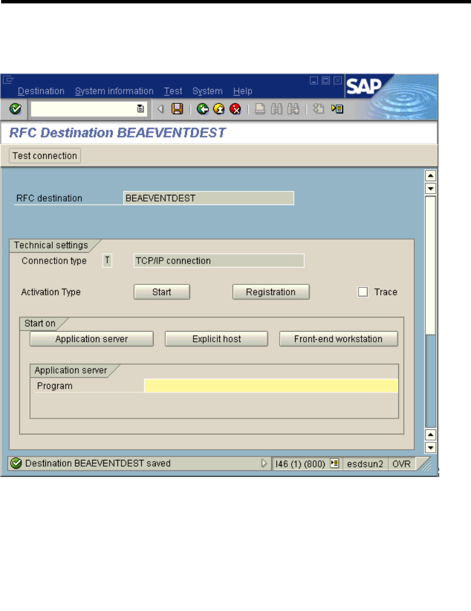Select Application server start option
The width and height of the screenshot is (471, 611).
coord(91,339)
